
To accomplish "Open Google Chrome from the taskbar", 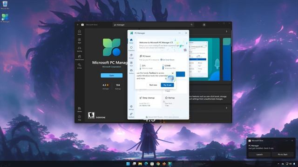I will pyautogui.click(x=158, y=164).
